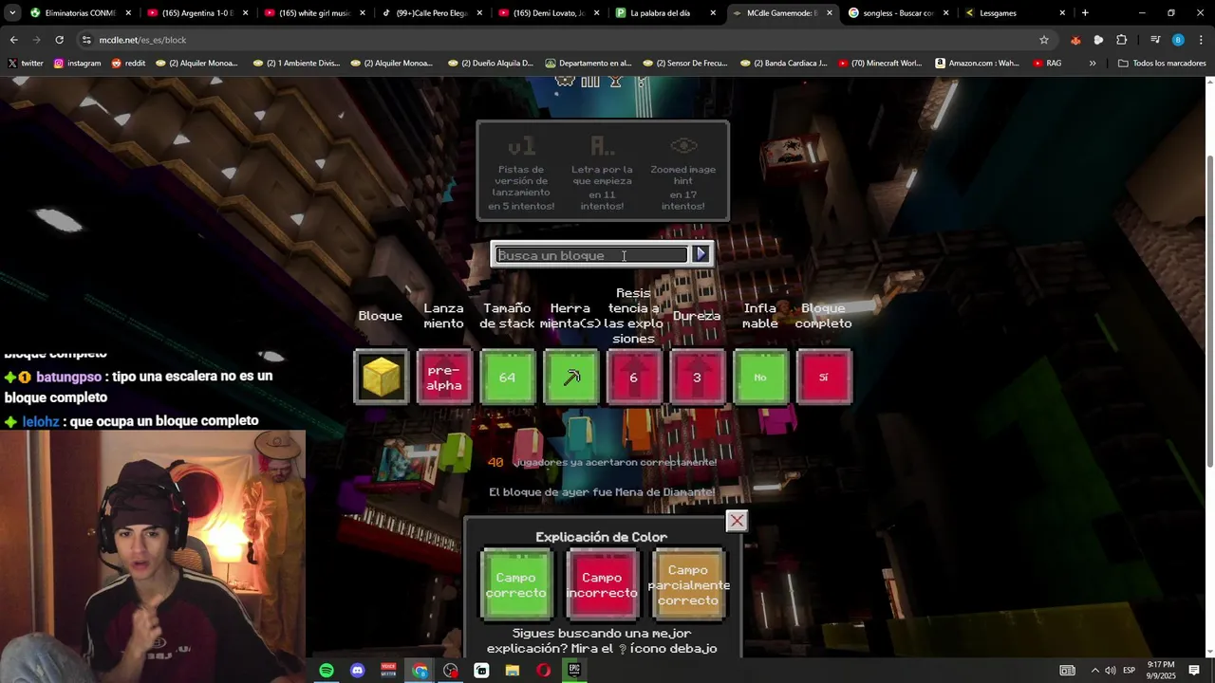Click the Busca un bloque search field

[x=592, y=254]
